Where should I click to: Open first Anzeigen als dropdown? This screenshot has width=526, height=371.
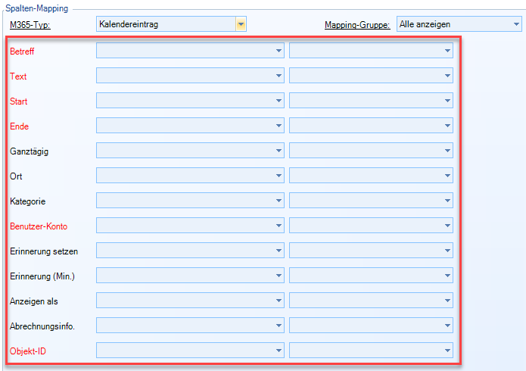[190, 301]
